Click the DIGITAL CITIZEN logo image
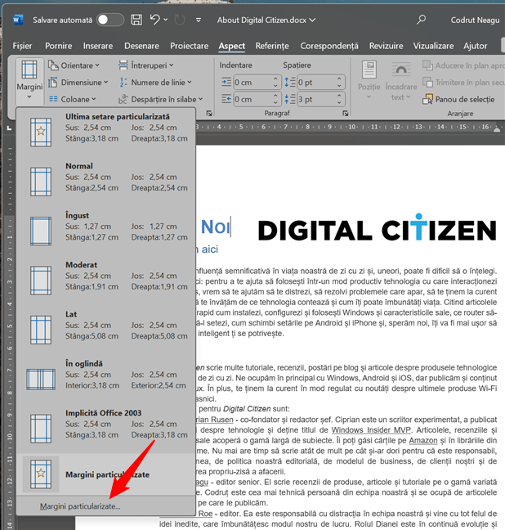The height and width of the screenshot is (530, 505). 377,228
